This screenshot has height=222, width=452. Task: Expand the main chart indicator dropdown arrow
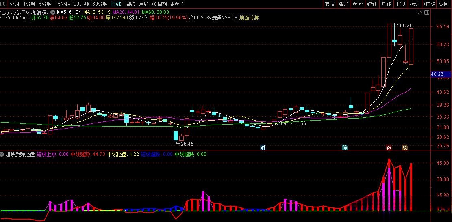(52, 12)
